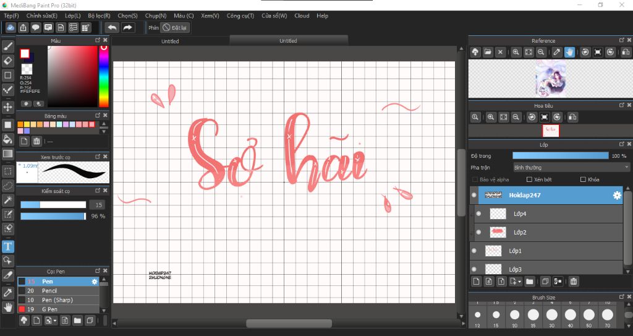Open Chỉnh sửa(E) menu
Screen dimensions: 633x336
41,15
